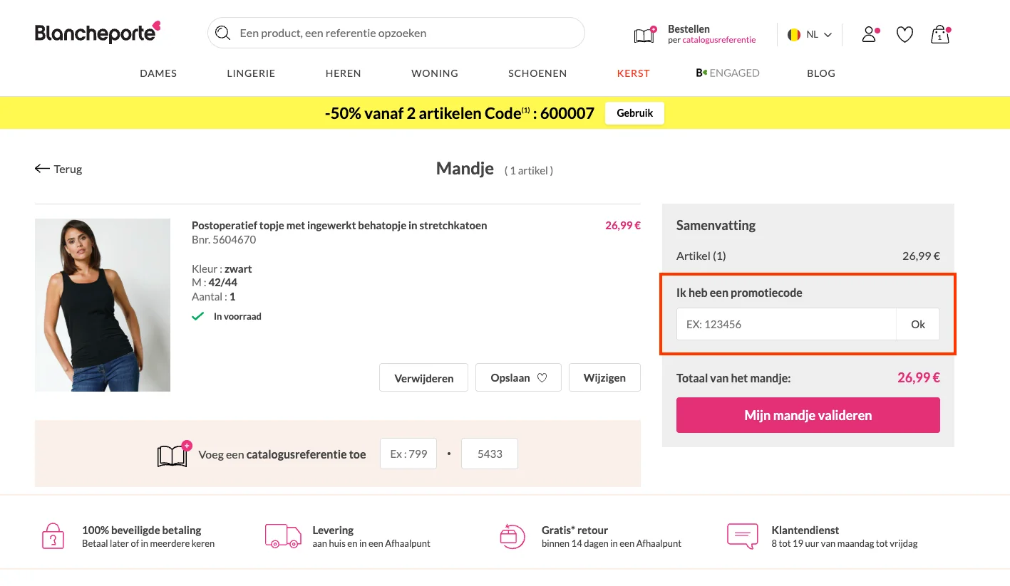Open your account profile icon
The height and width of the screenshot is (586, 1010).
pos(868,33)
